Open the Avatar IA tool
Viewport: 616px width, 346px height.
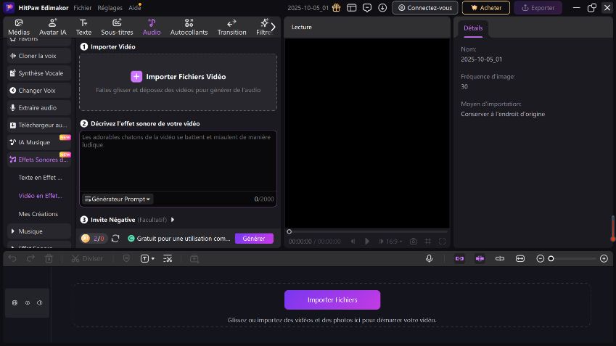pos(53,28)
